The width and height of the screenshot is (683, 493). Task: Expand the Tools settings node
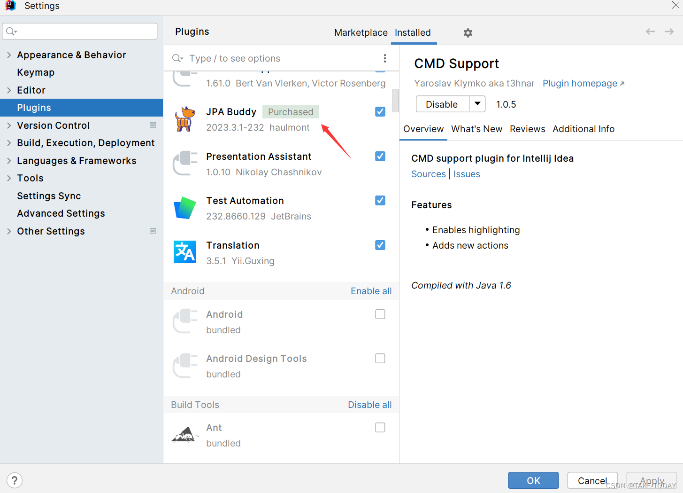pyautogui.click(x=9, y=178)
